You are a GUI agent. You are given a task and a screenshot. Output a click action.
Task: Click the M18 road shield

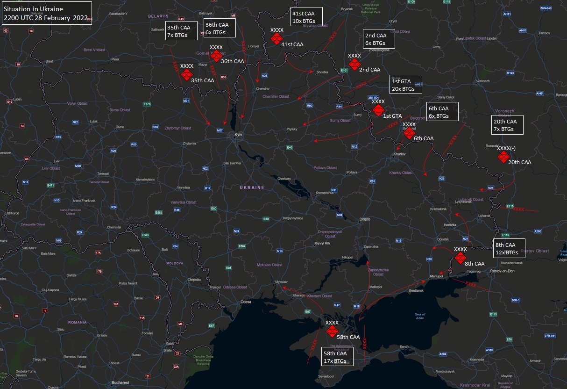[x=356, y=307]
